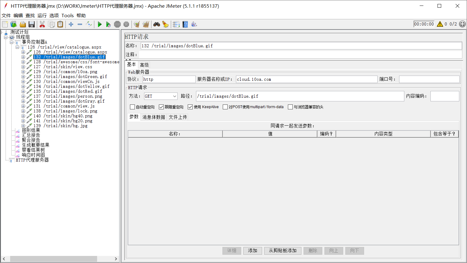Screen dimensions: 467x263
Task: Collapse the parent 126 catalogue.aspx controller
Action: [18, 47]
